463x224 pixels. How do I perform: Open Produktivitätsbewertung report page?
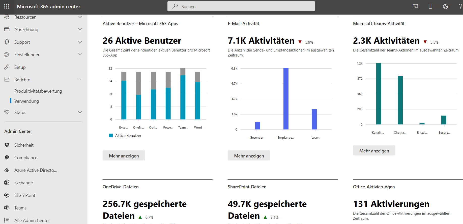pos(38,91)
